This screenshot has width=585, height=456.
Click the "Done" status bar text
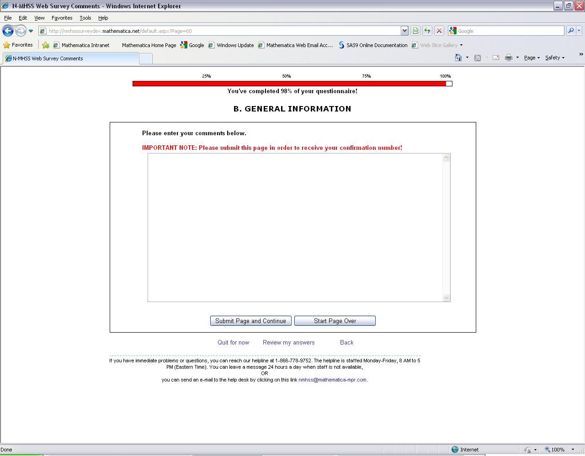click(6, 450)
